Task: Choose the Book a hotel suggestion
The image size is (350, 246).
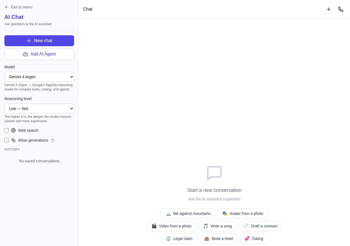Action: tap(218, 239)
